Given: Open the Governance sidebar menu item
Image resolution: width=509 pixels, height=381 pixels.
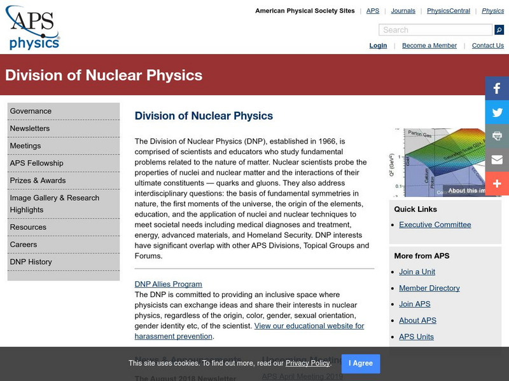Looking at the screenshot, I should [31, 111].
